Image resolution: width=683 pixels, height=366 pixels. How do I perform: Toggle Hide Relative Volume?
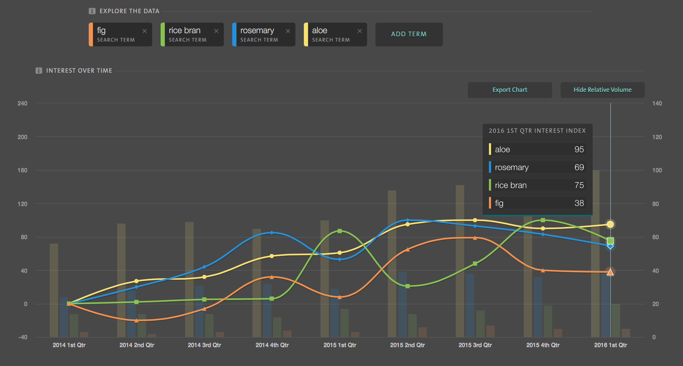coord(602,90)
